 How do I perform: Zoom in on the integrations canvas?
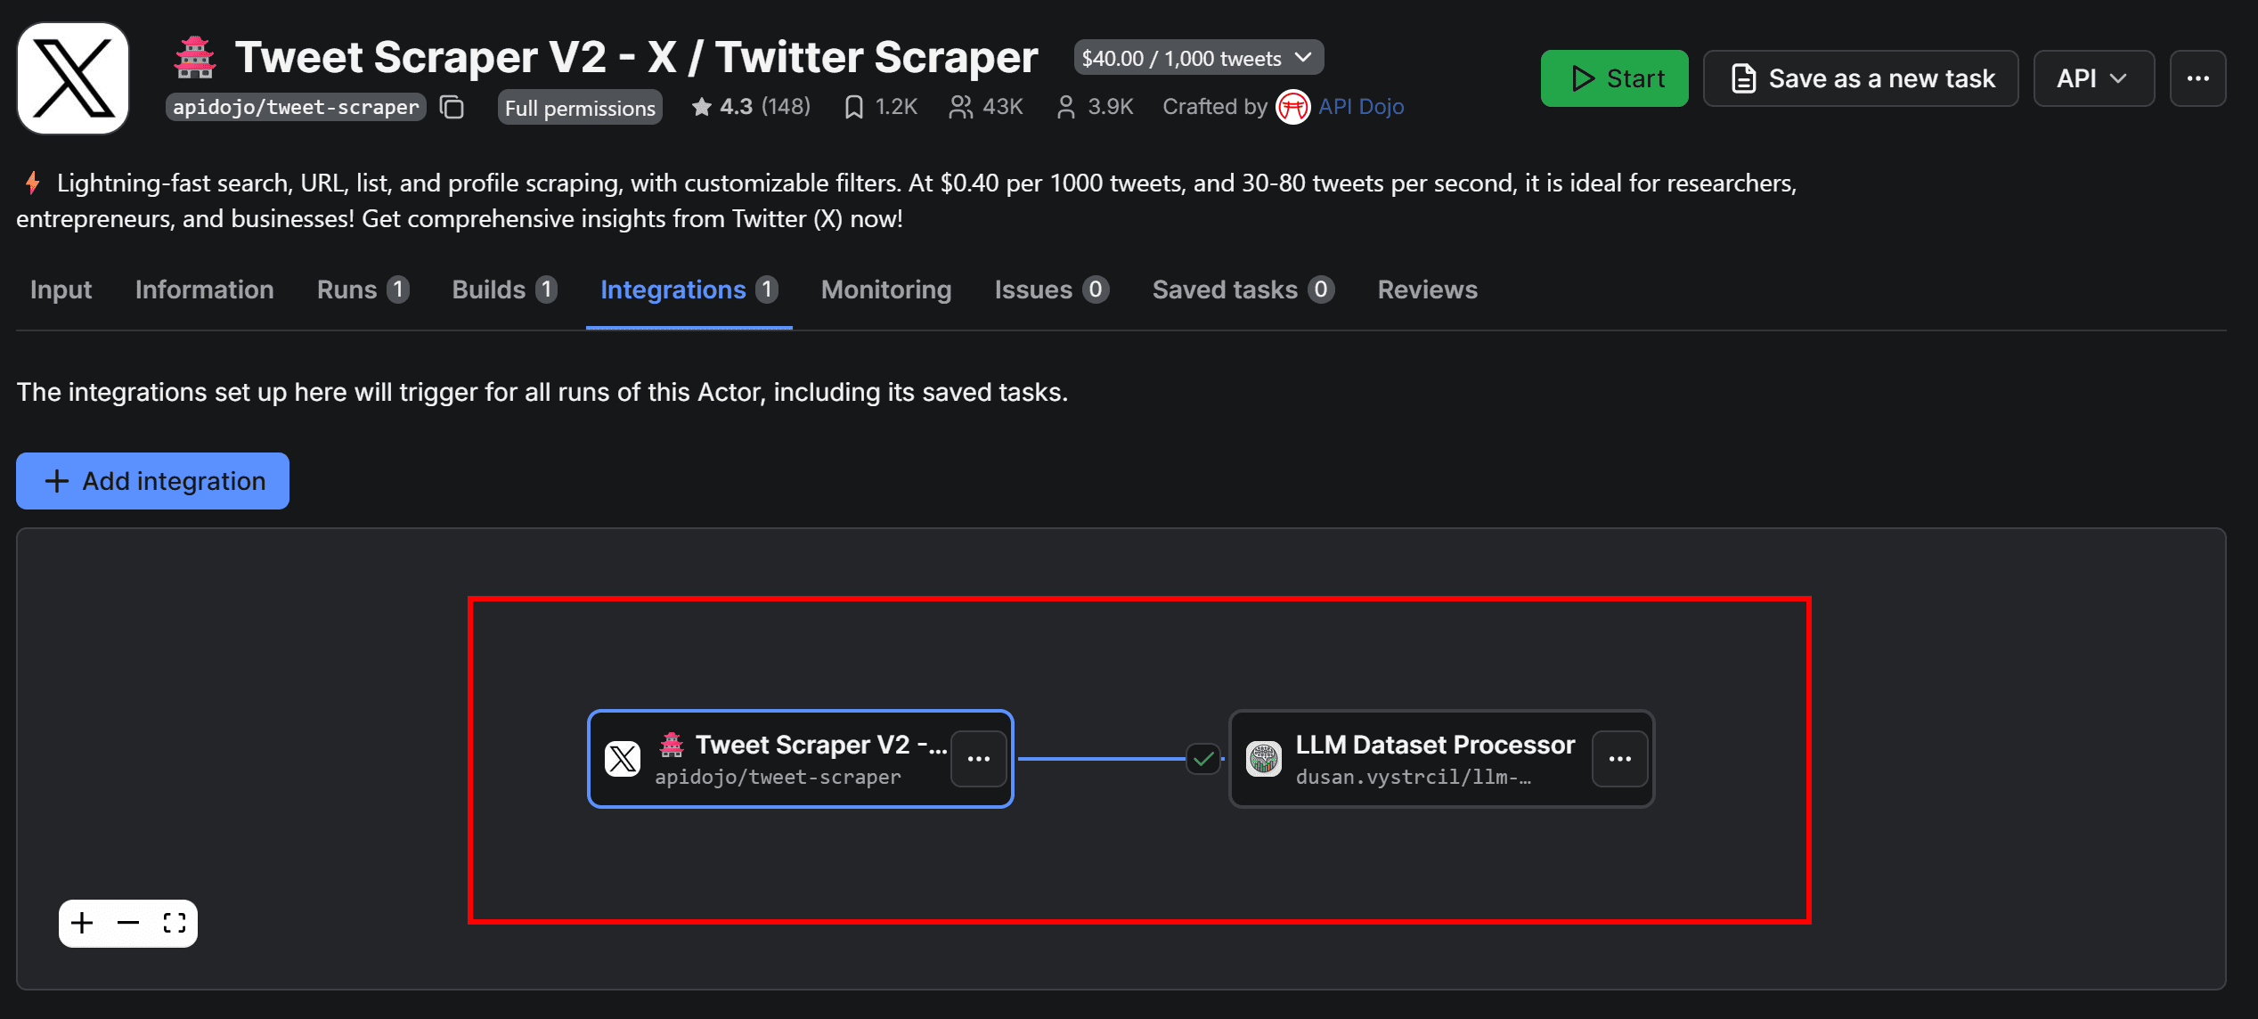tap(82, 923)
